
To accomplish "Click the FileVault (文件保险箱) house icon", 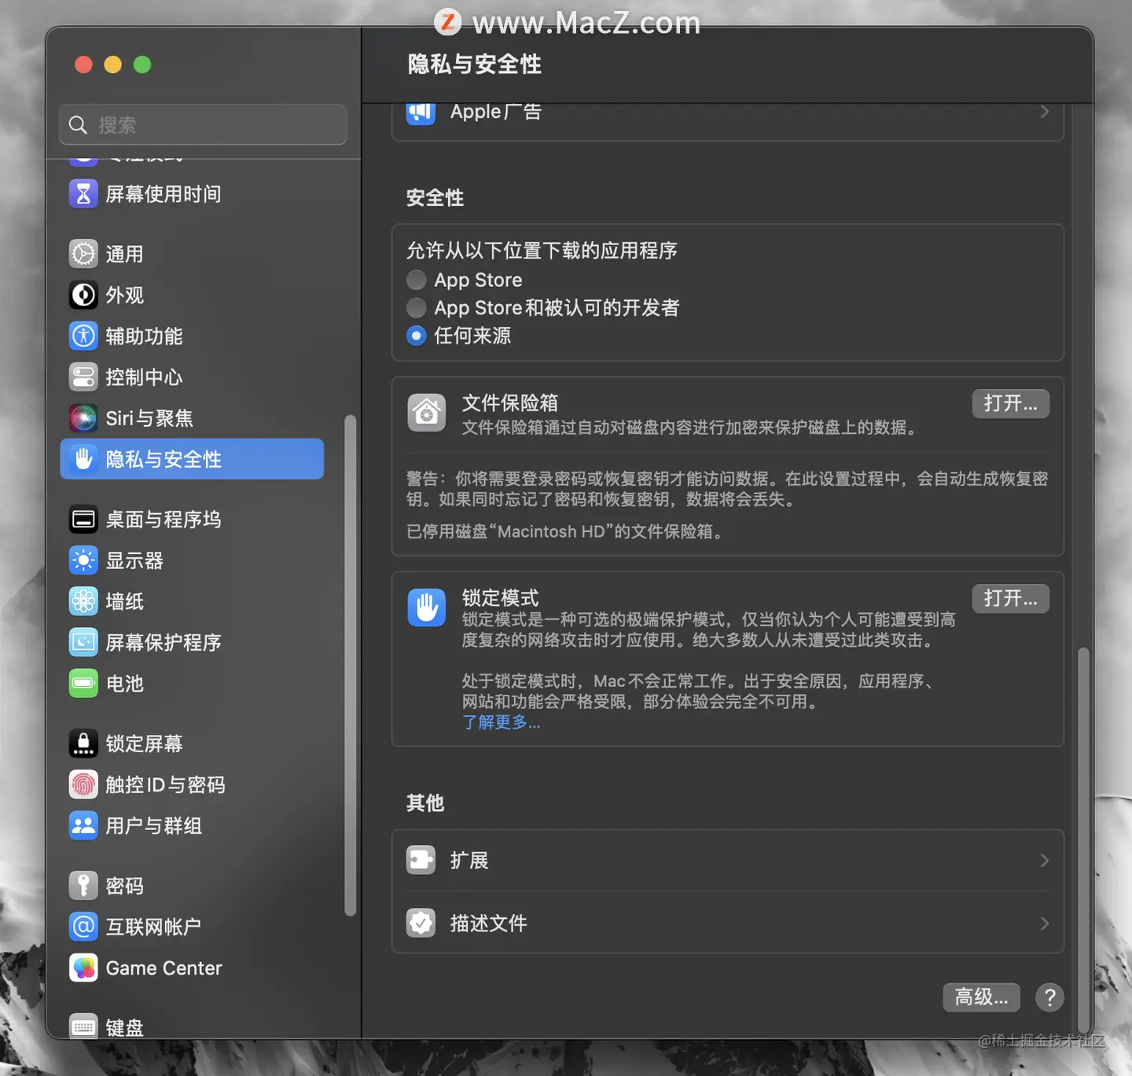I will click(427, 413).
